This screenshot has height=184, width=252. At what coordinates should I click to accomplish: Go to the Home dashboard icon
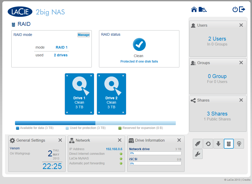(x=194, y=10)
